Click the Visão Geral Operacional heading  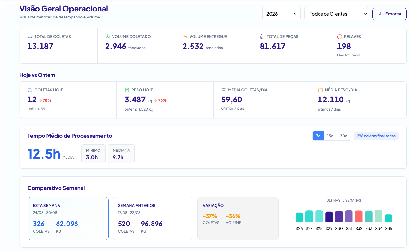[64, 9]
